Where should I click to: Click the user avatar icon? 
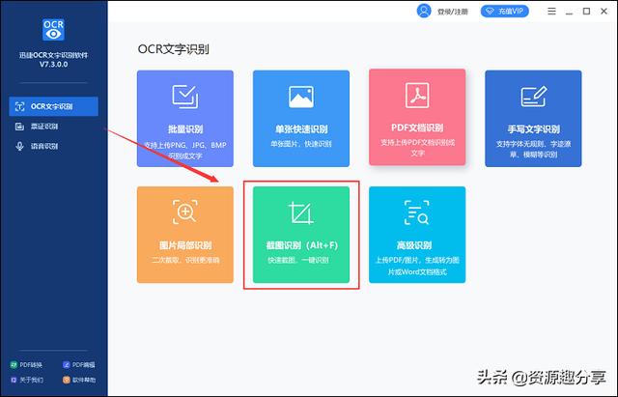pyautogui.click(x=424, y=11)
